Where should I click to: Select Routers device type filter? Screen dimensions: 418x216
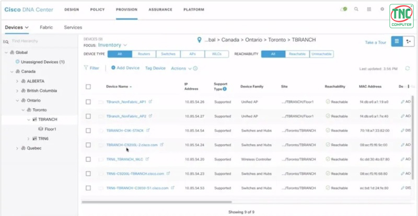(x=144, y=54)
